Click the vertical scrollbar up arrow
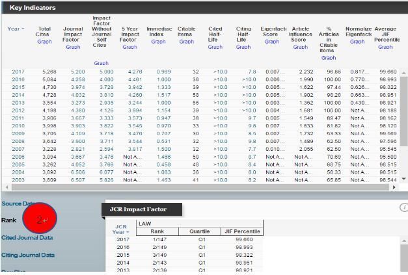Viewport: 408px width, 275px height. 404,72
